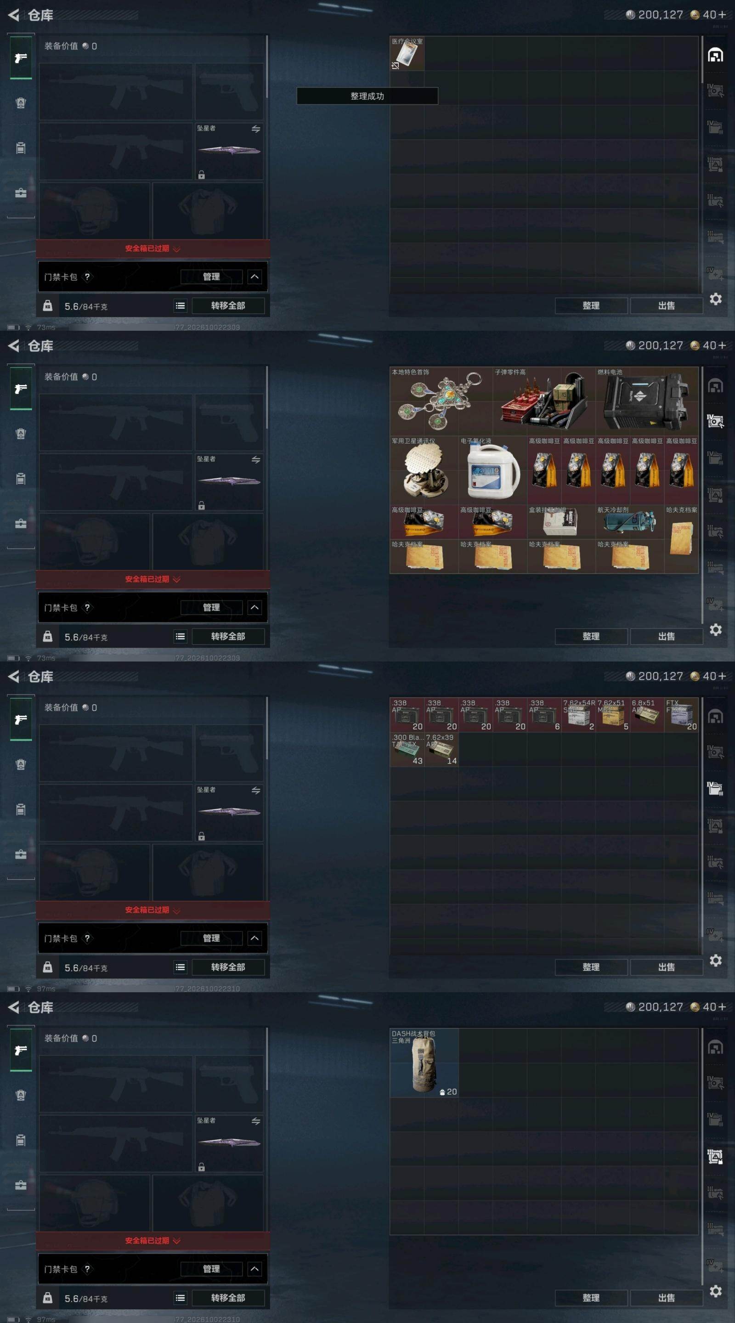Image resolution: width=735 pixels, height=1323 pixels.
Task: Click the FTX ammo stack of 20
Action: [681, 715]
